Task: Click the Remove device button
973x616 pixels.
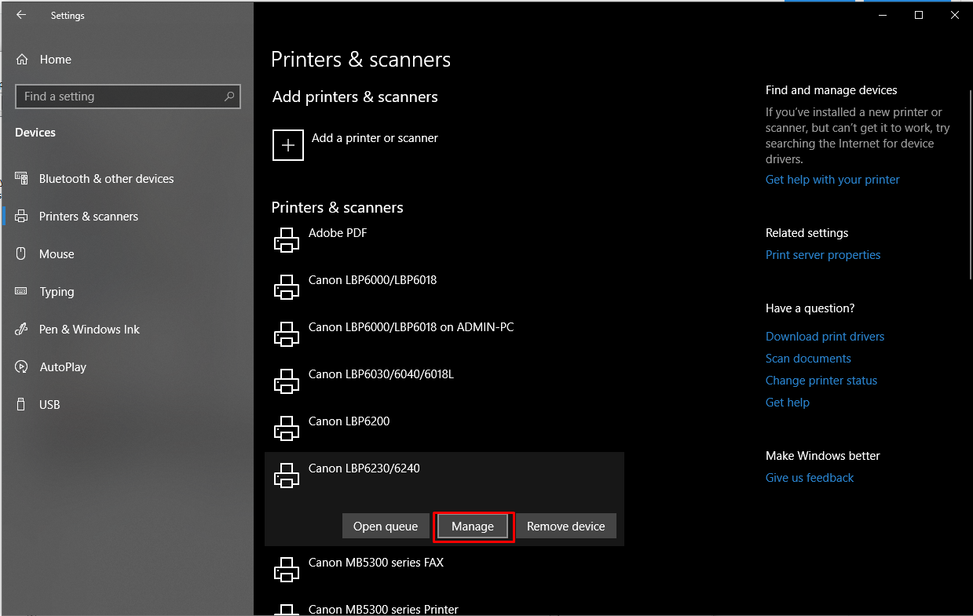Action: [566, 527]
